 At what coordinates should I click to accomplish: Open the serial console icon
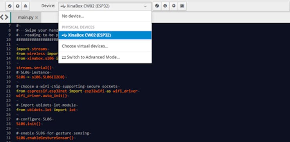[182, 6]
